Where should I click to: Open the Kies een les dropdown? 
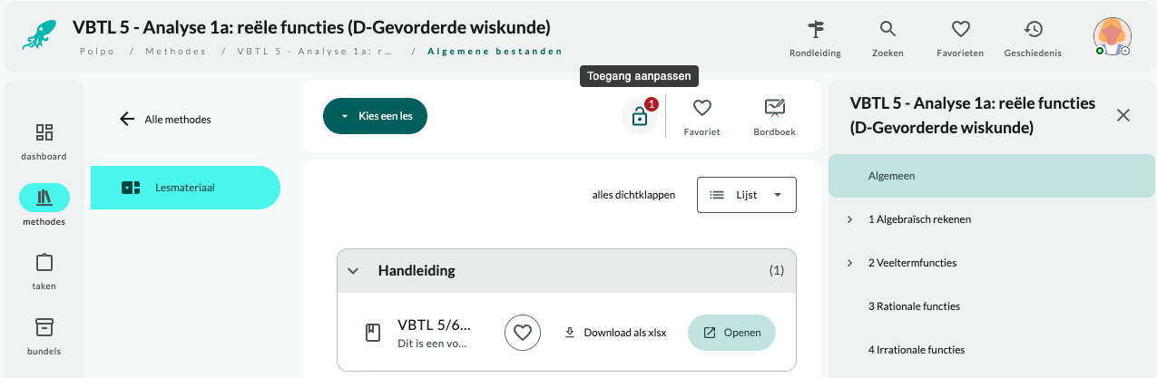point(375,116)
